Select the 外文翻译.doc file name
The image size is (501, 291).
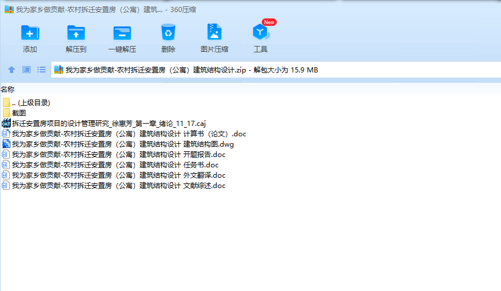click(x=119, y=175)
